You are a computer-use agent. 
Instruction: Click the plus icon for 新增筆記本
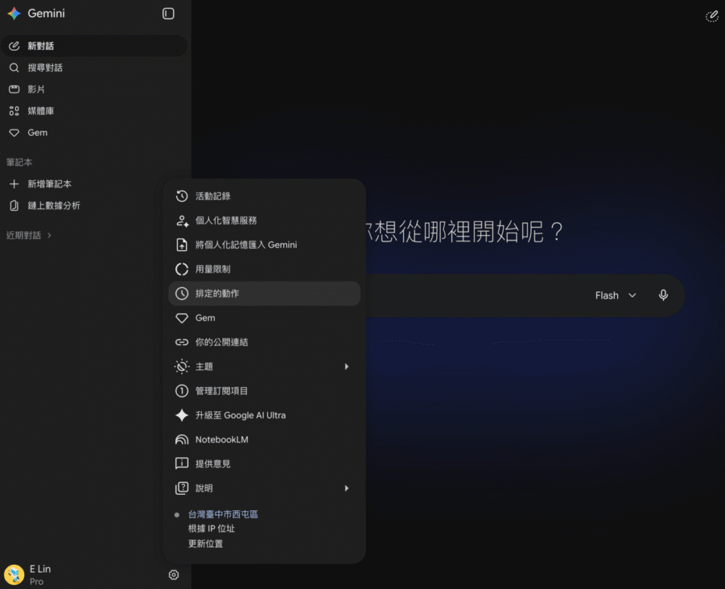pos(14,184)
